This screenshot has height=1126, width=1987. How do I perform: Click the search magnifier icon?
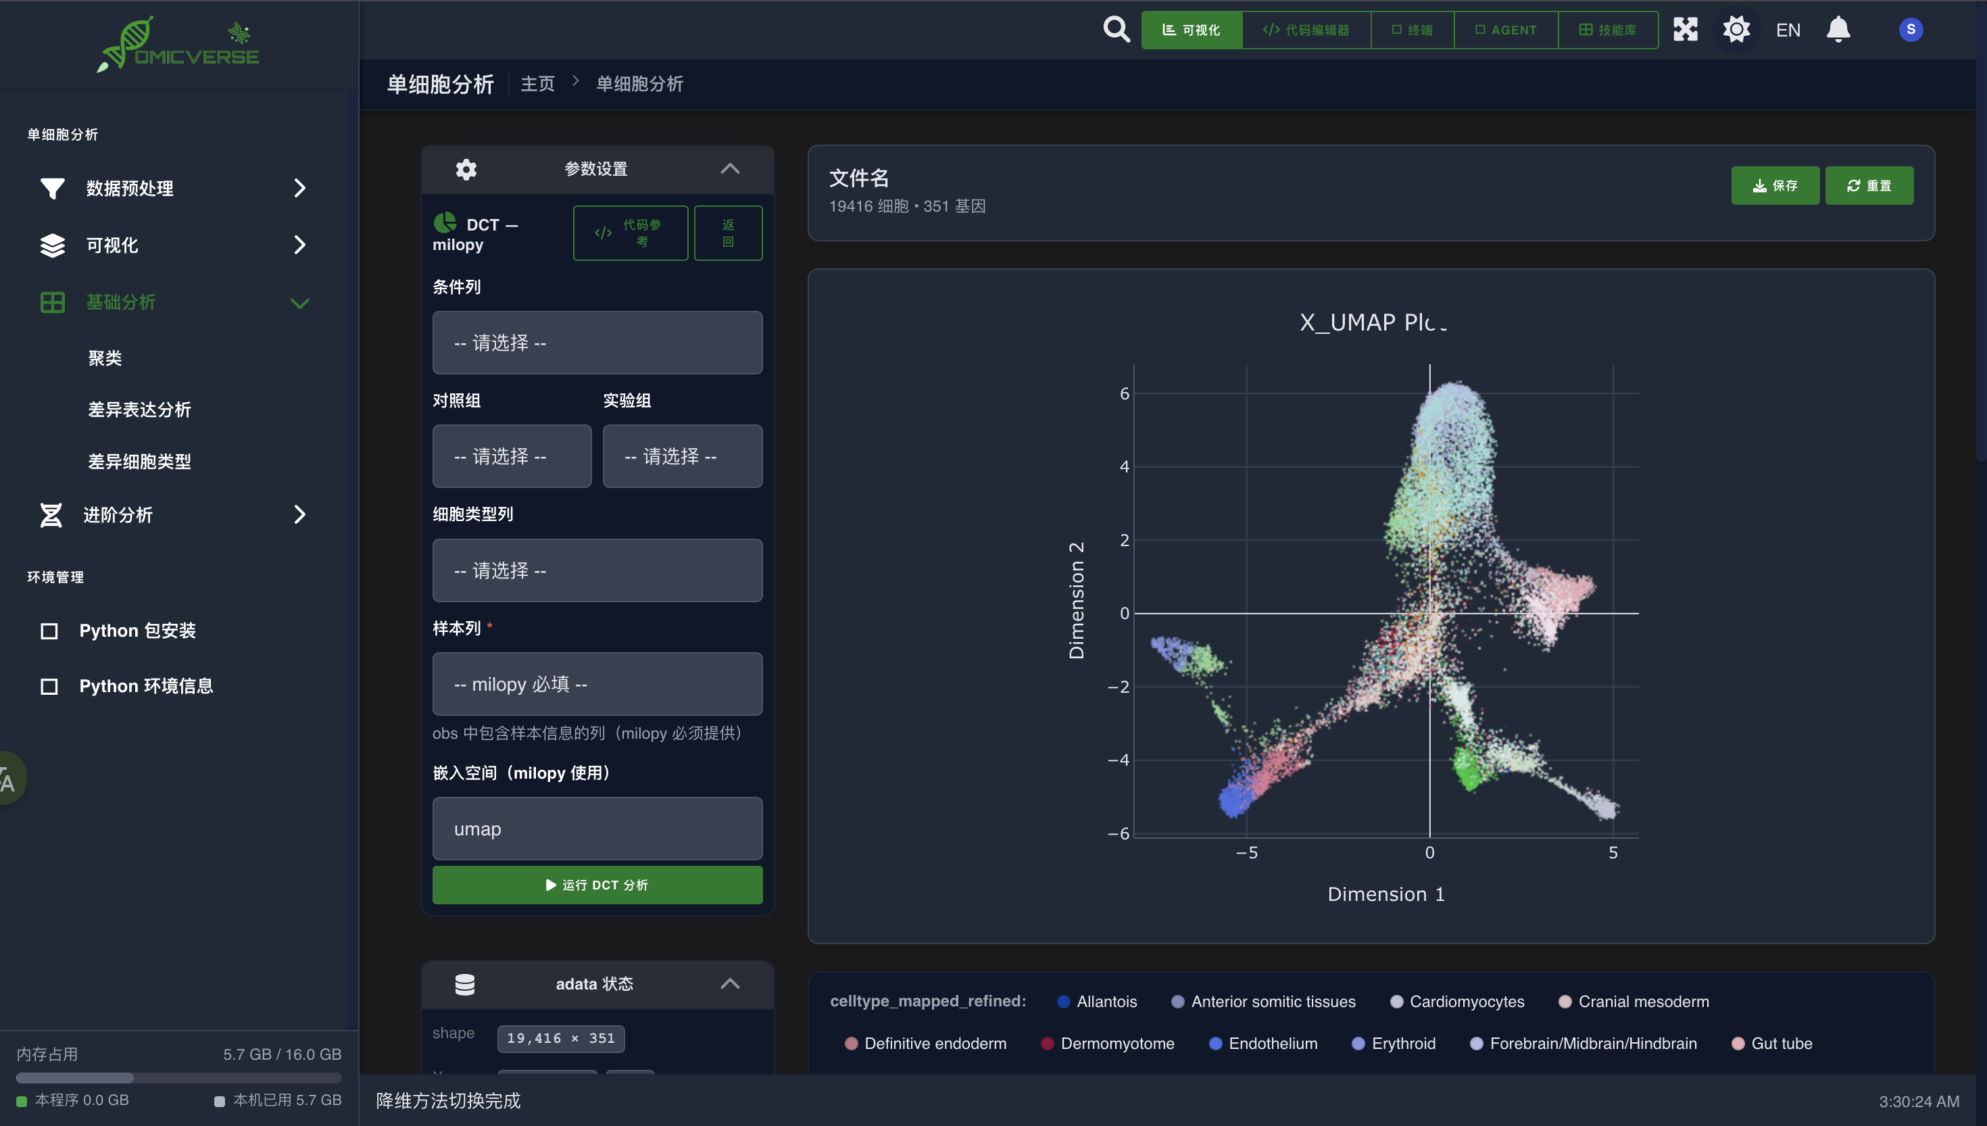pos(1116,29)
